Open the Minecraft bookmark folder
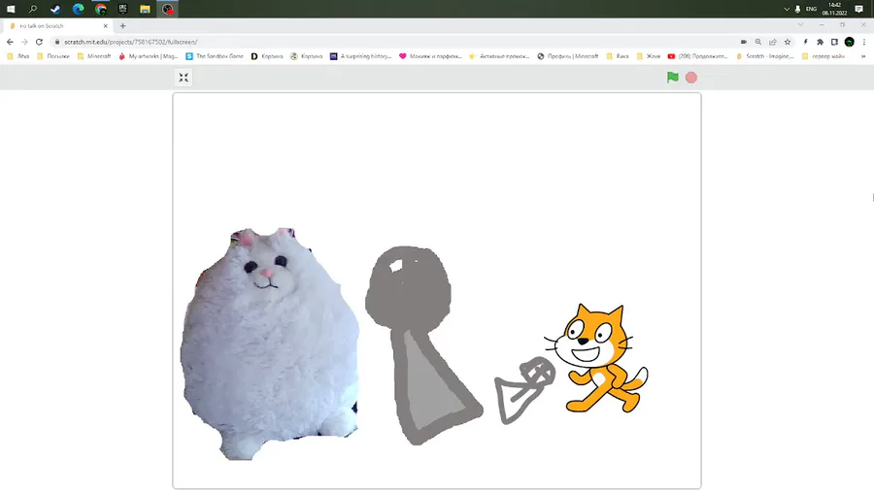The image size is (874, 491). point(93,56)
